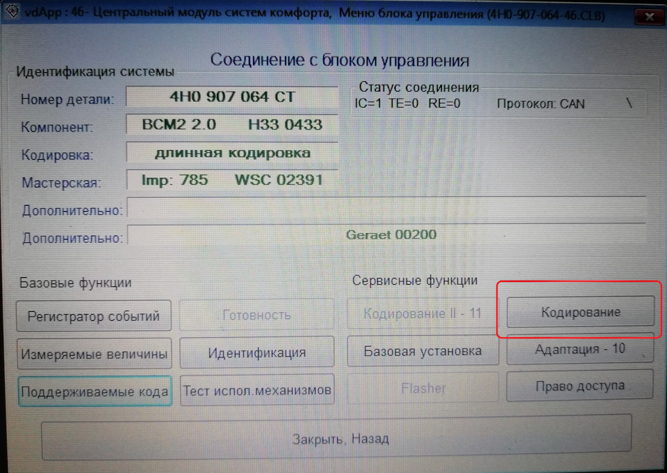Start Тест испол.механизмов actuator test
667x473 pixels.
[x=257, y=390]
